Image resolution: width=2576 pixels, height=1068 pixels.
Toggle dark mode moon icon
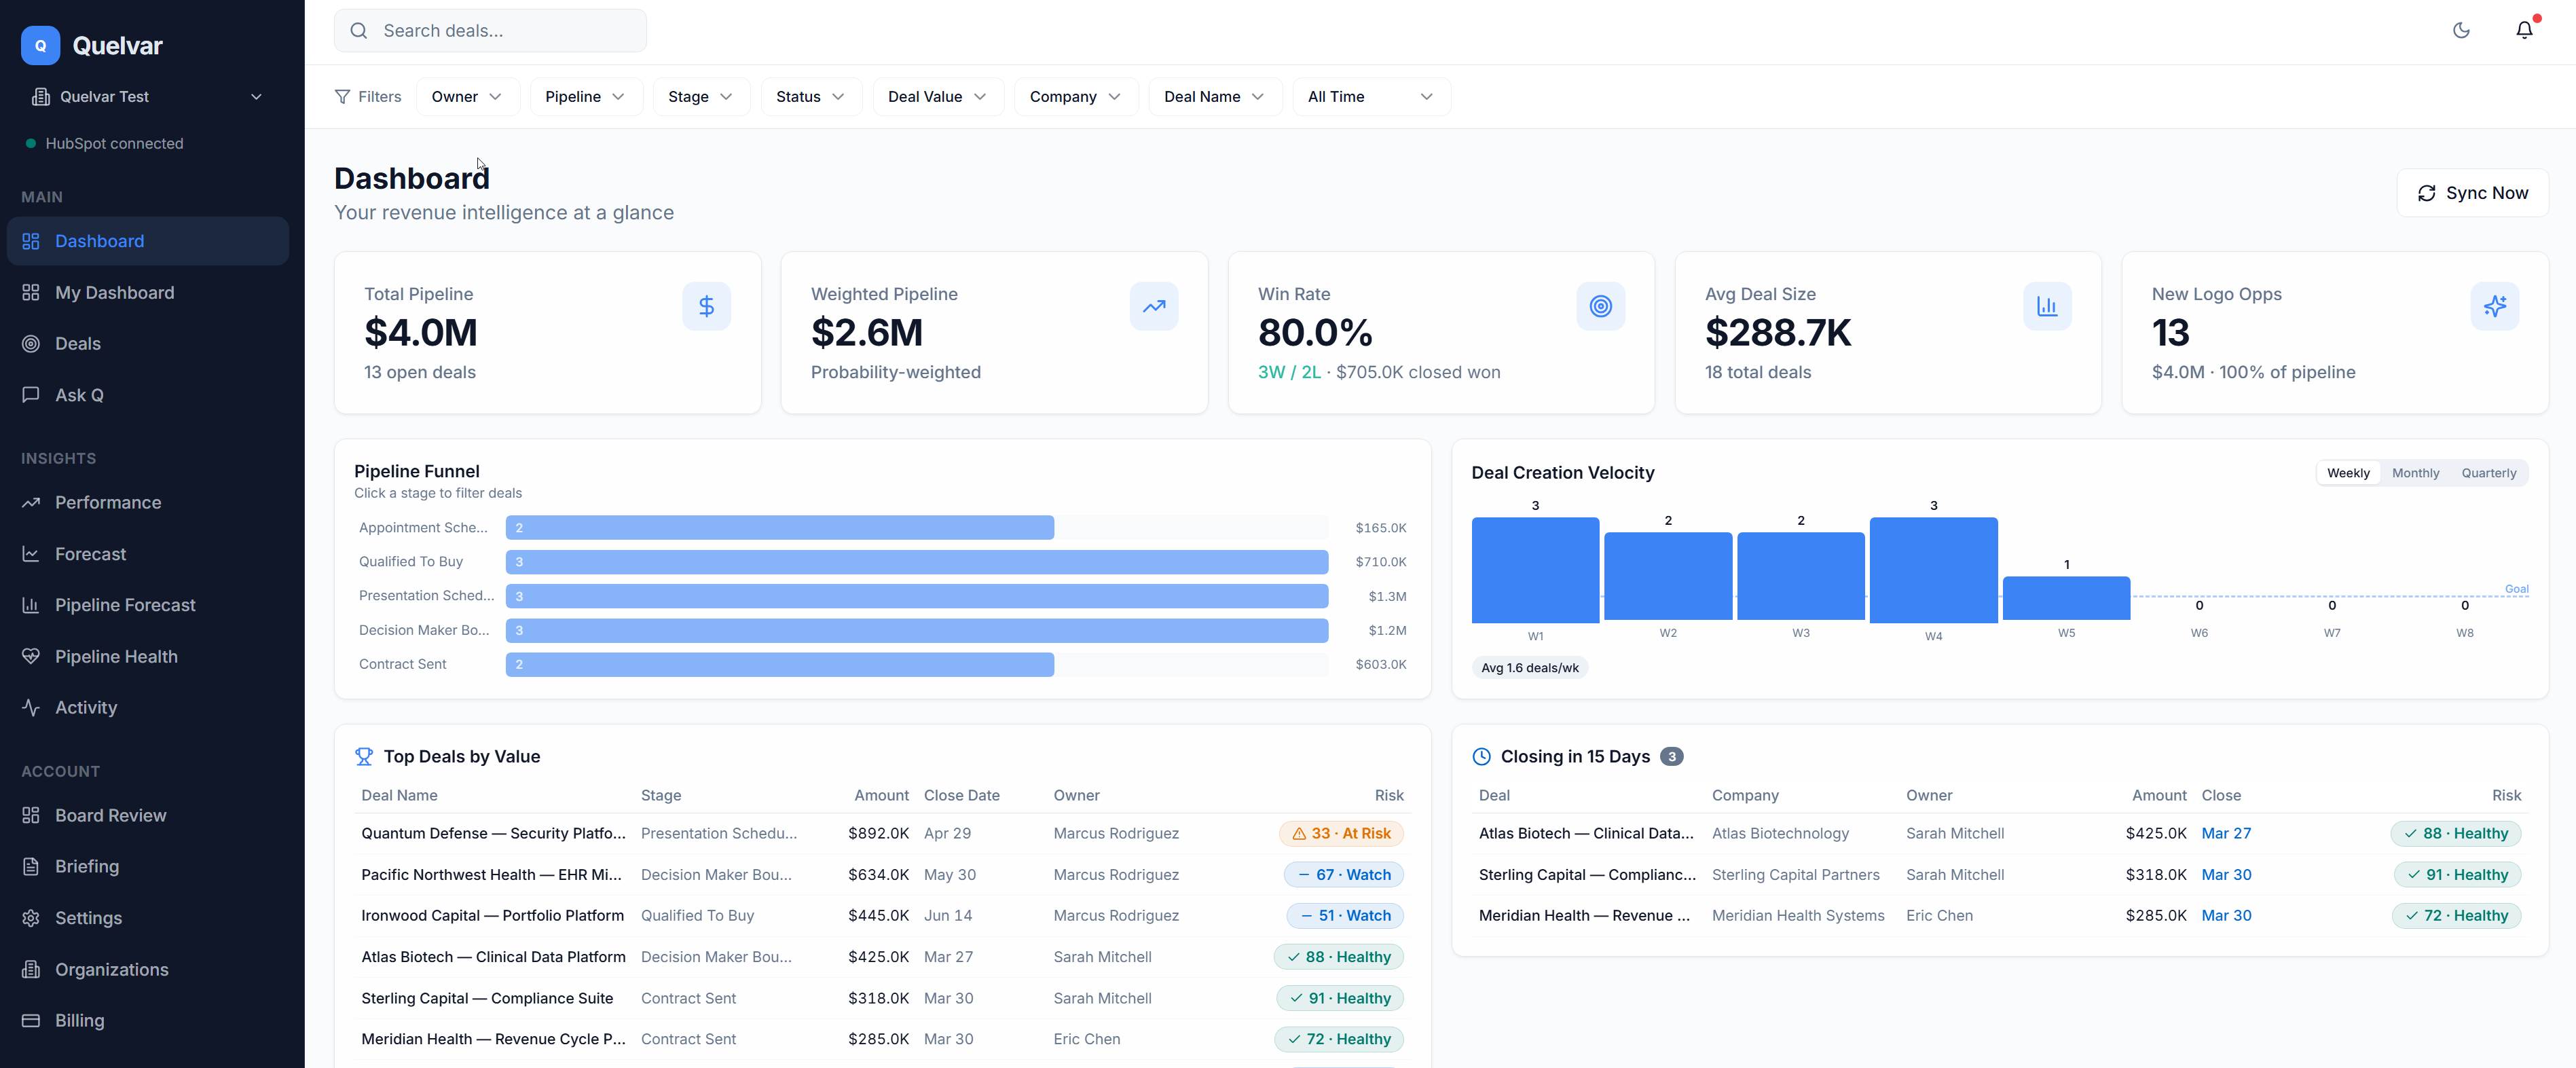pyautogui.click(x=2461, y=30)
